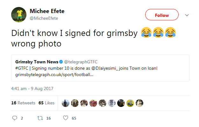This screenshot has height=127, width=199.
Task: Click the dark circular liker avatar
Action: (x=121, y=103)
